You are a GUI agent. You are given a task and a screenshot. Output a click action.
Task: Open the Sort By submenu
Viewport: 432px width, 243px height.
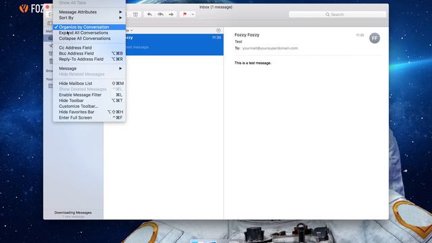[x=89, y=18]
